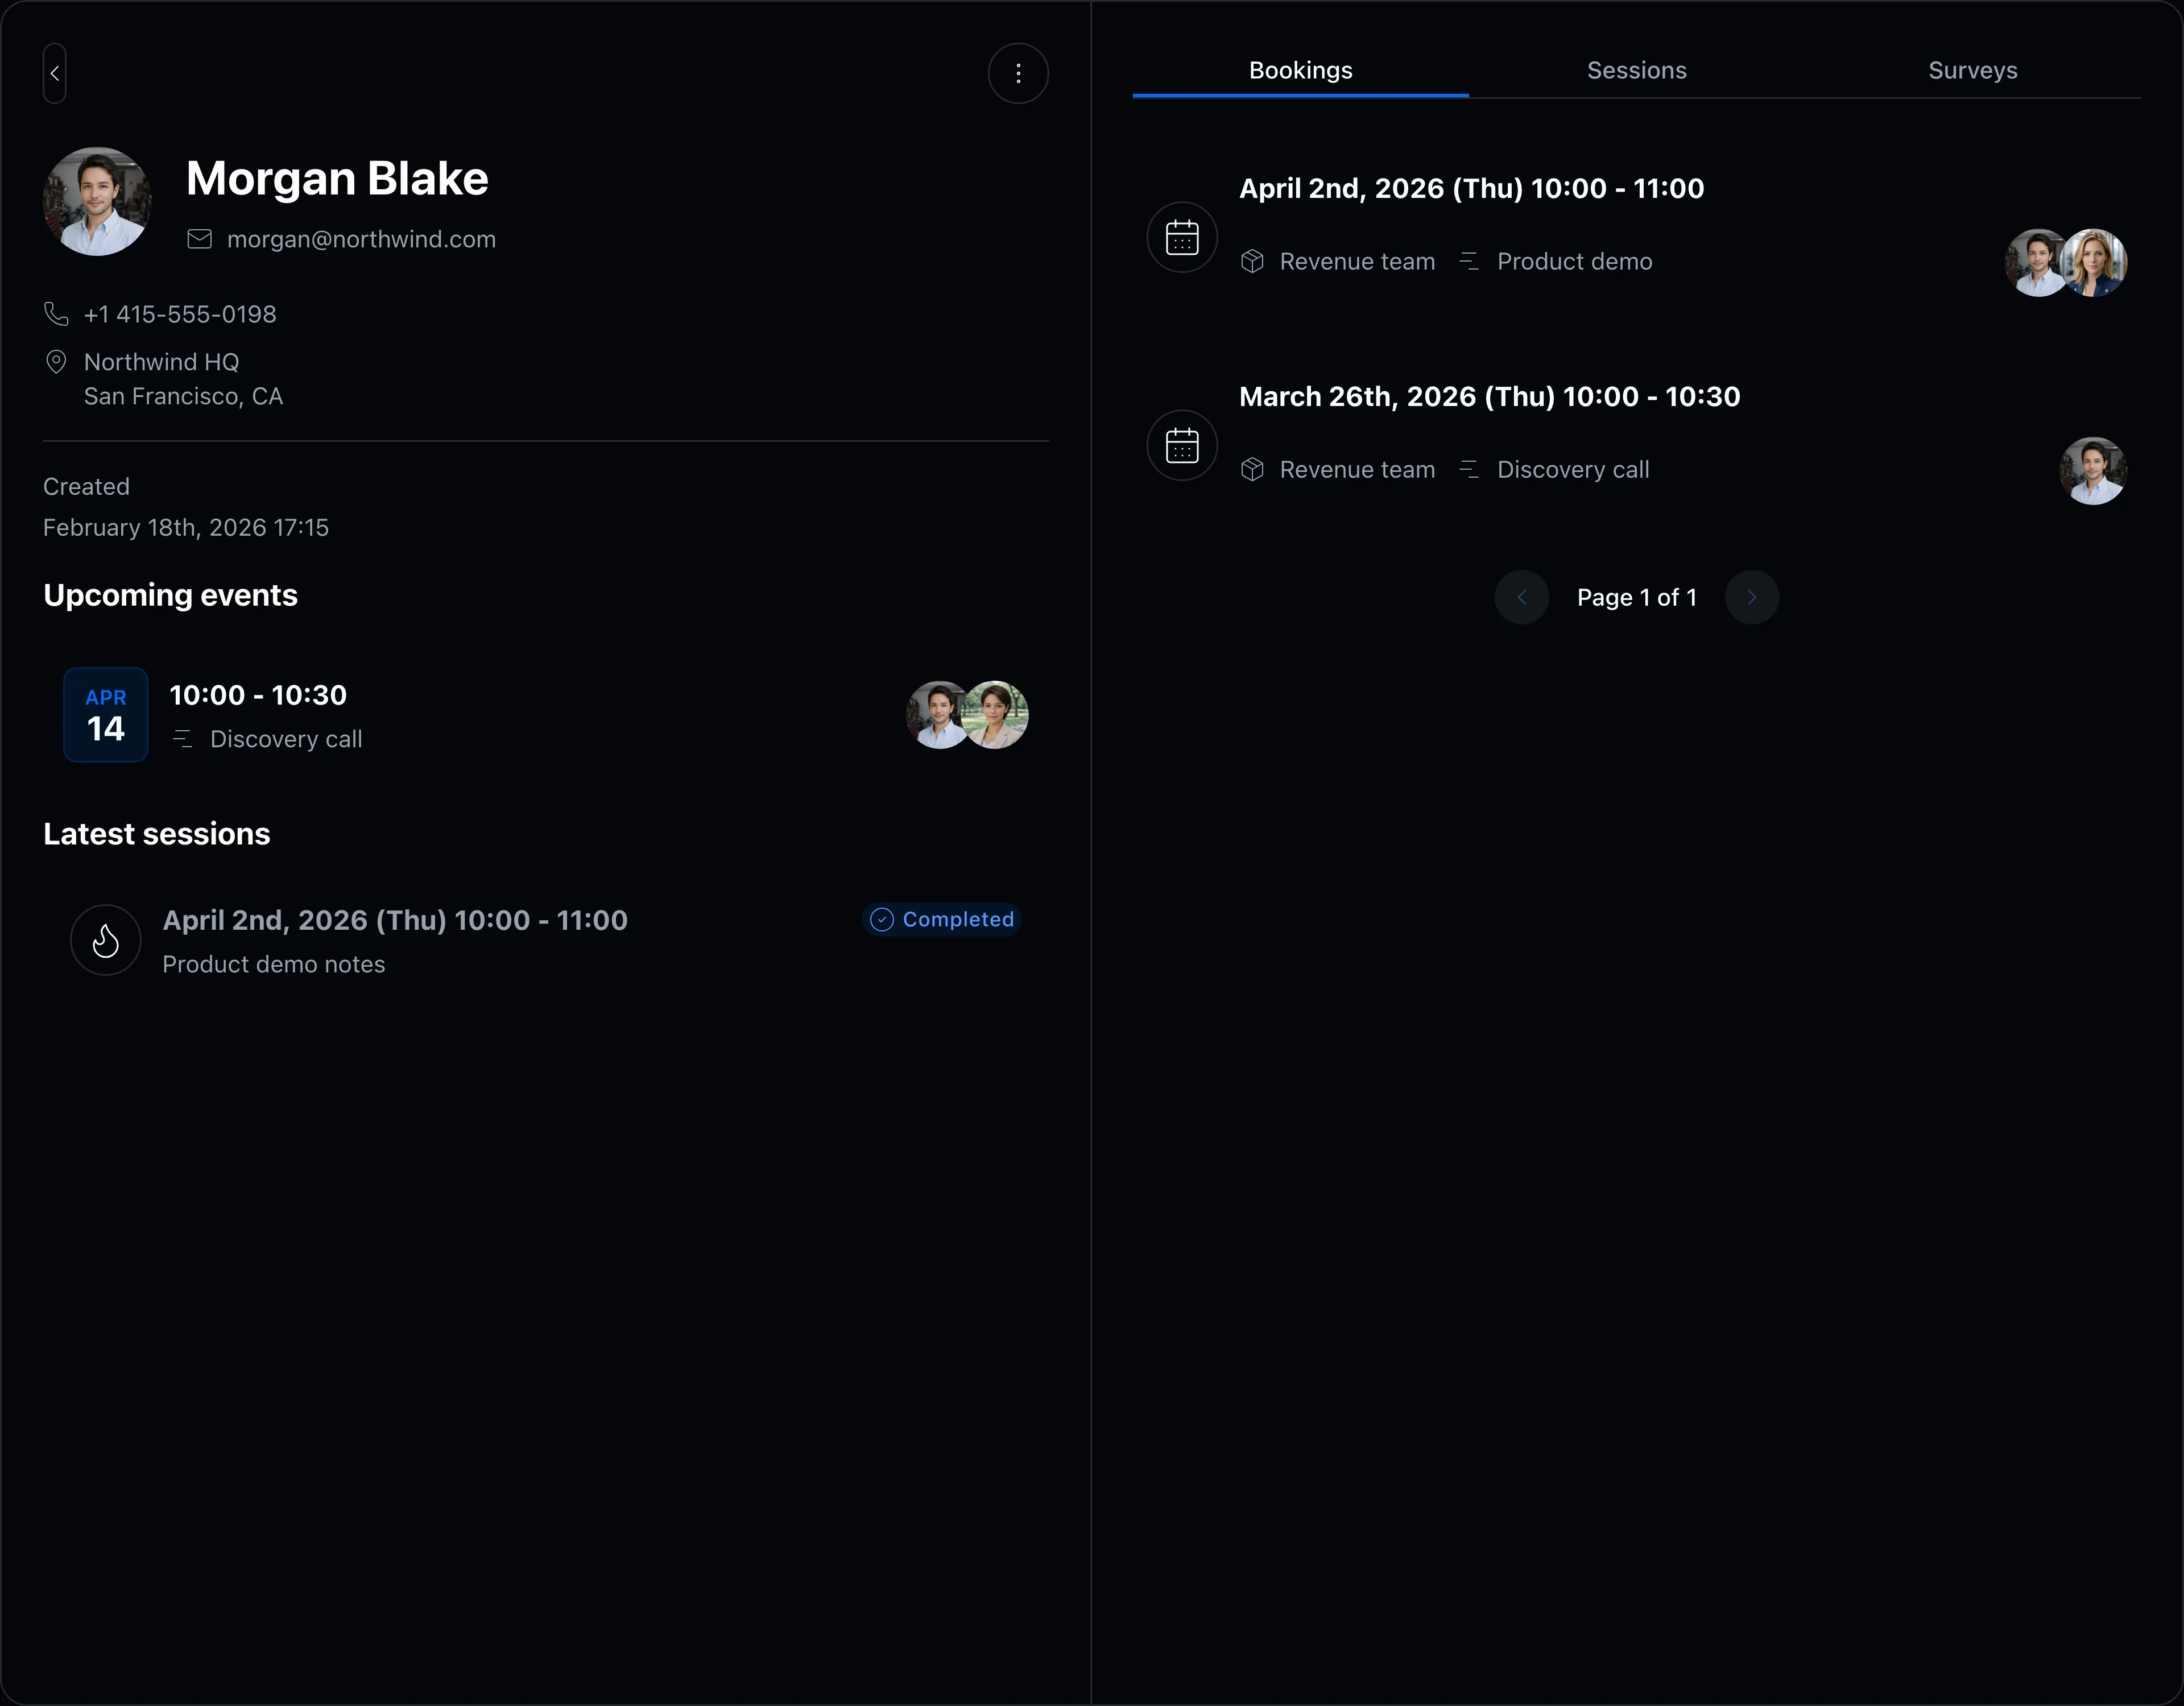Click the check icon in the Completed badge
The image size is (2184, 1706).
tap(882, 919)
